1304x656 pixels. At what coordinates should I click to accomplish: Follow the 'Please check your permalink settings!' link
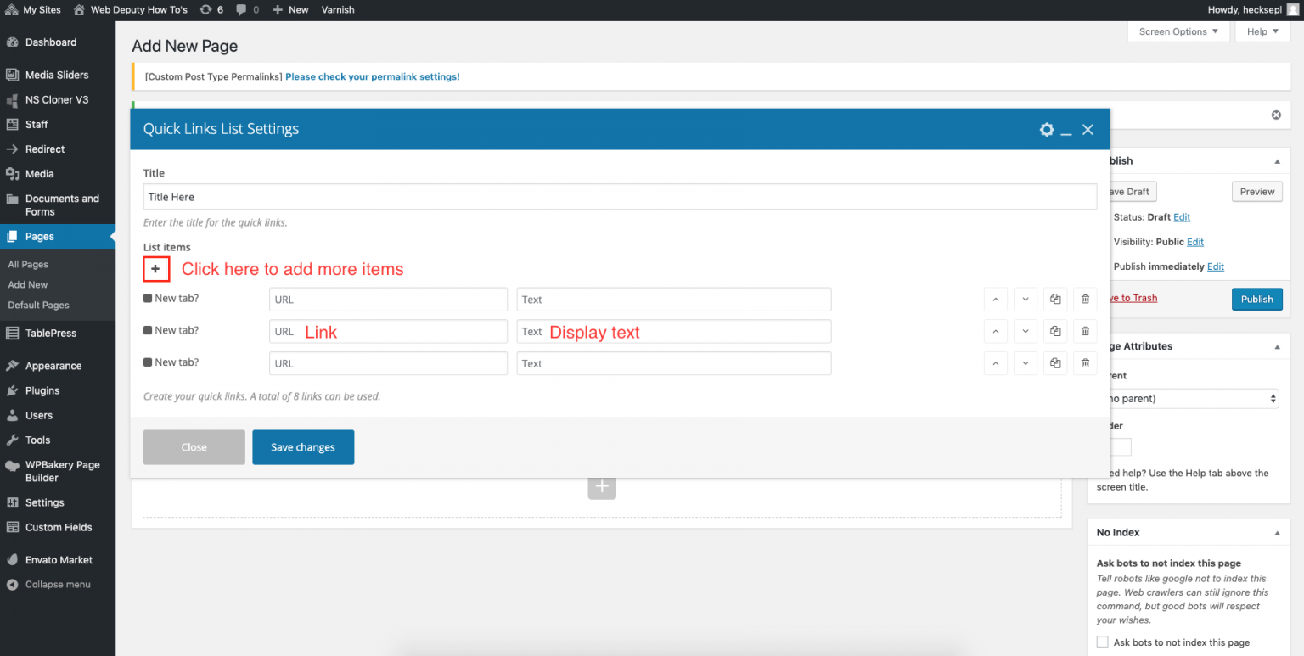[372, 76]
